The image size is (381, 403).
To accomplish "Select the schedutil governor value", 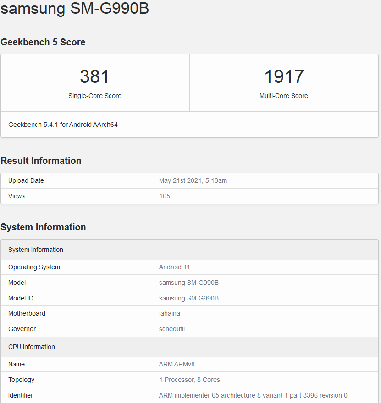I will [172, 329].
